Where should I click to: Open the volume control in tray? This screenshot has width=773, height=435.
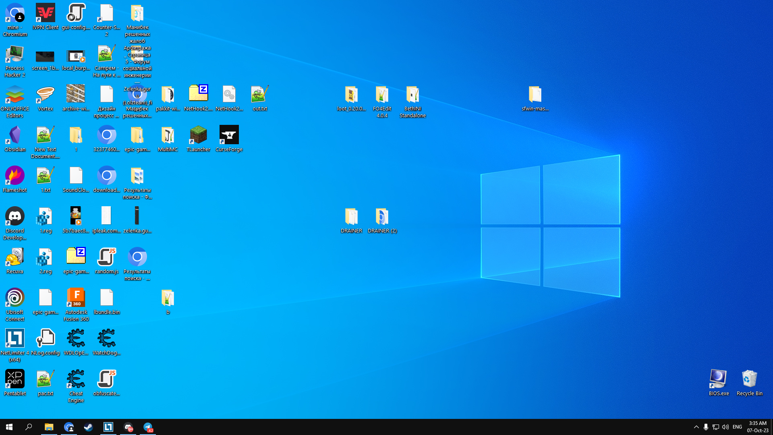tap(725, 427)
